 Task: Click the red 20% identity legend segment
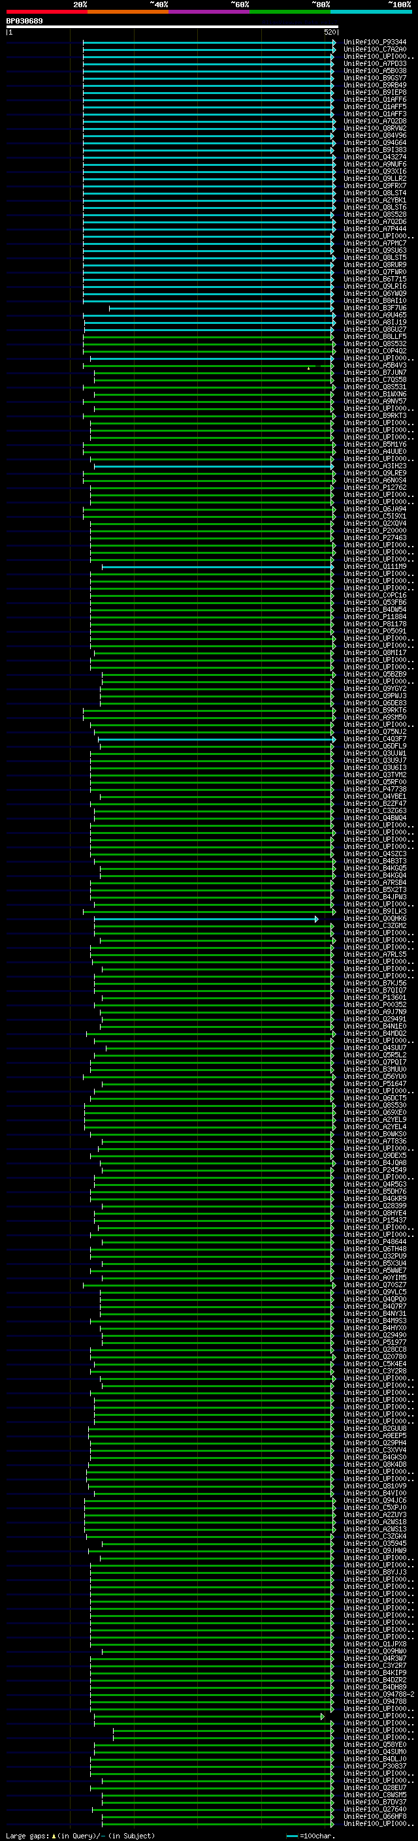tap(47, 12)
